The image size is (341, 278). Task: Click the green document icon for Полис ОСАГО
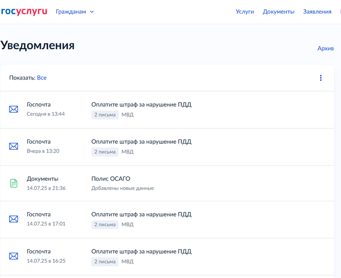(14, 183)
